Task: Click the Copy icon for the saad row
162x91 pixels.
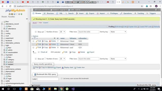Action: click(43, 48)
